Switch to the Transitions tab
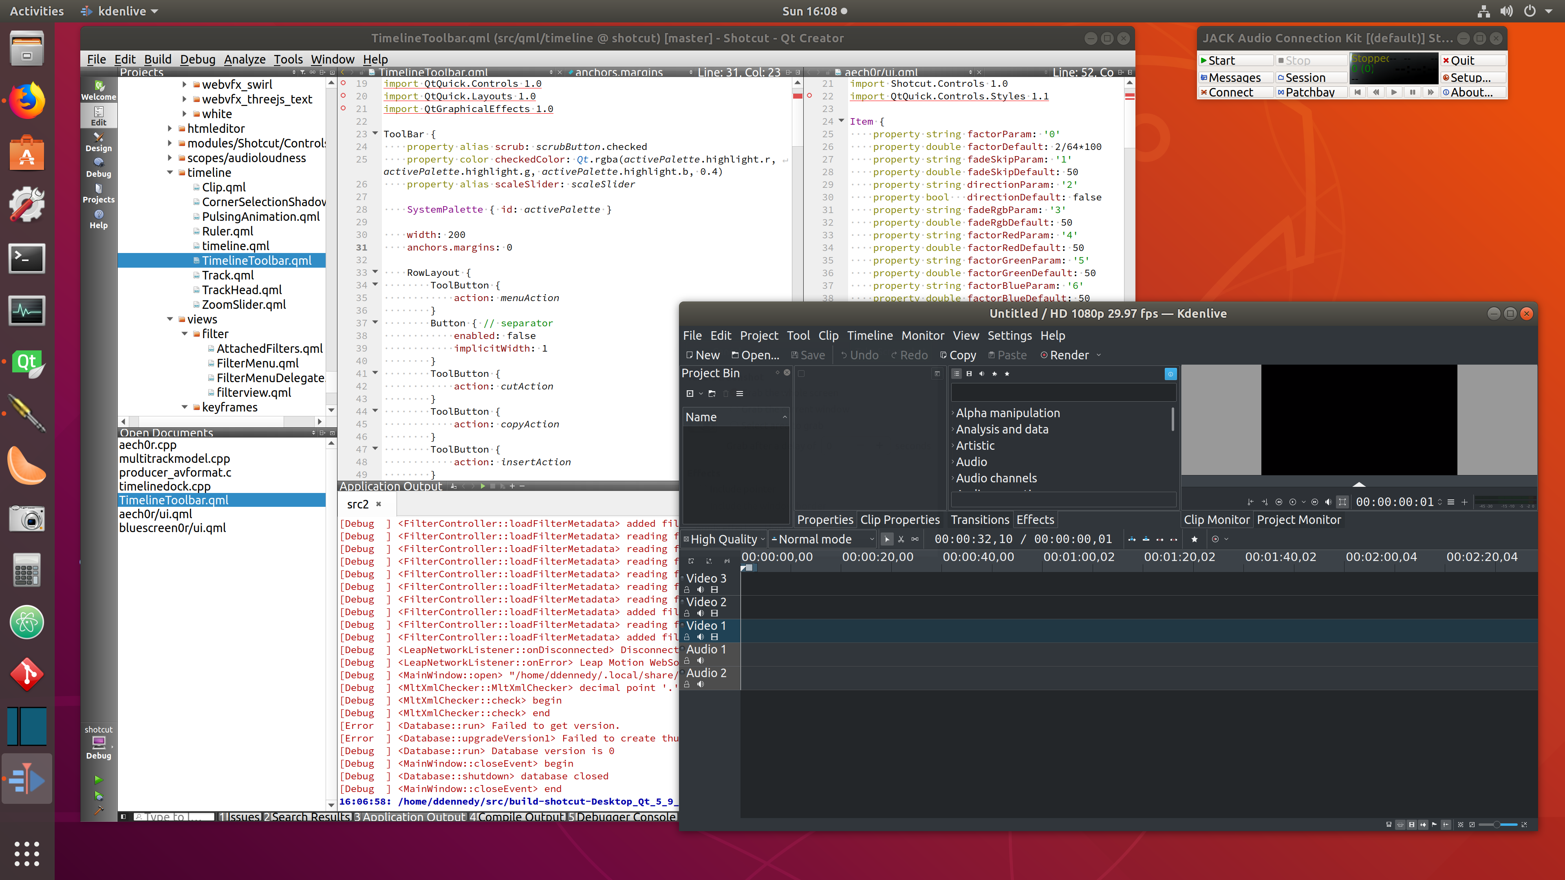1565x880 pixels. pos(979,520)
